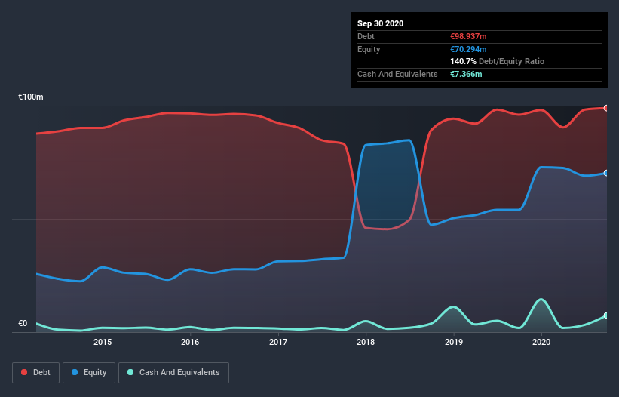
Task: Click the €0 y-axis label
Action: (x=23, y=323)
